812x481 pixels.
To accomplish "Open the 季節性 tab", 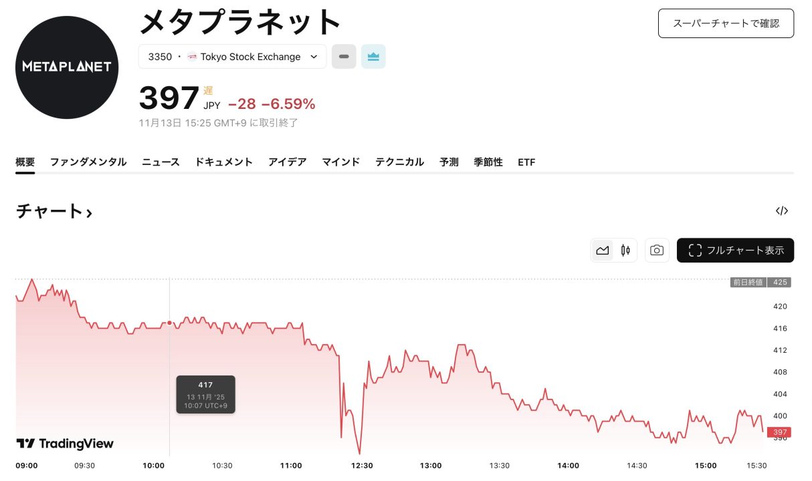I will 488,162.
